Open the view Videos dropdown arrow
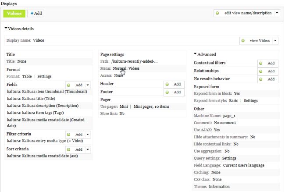285x192 pixels. tap(275, 40)
